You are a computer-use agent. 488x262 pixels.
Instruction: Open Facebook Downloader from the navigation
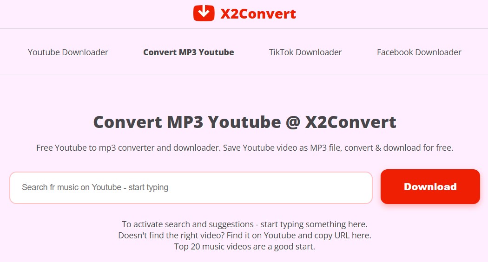419,52
